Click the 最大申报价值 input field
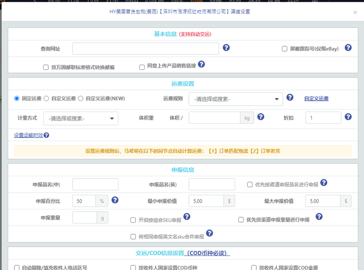Viewport: 364px width, 270px height. pos(323,201)
